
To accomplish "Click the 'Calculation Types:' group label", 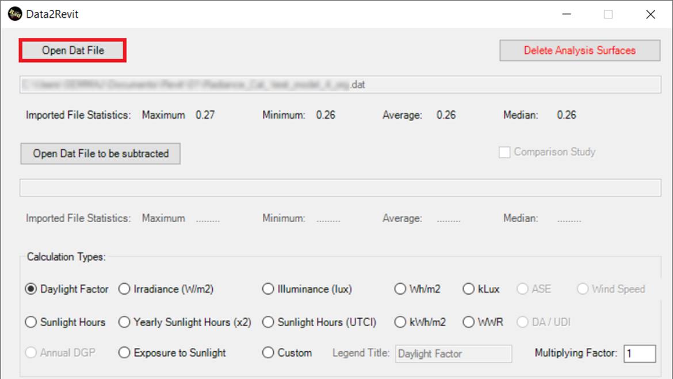I will coord(66,257).
